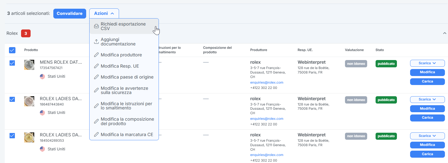The image size is (448, 163).
Task: Click the pencil icon beside Modifica produttore
Action: pos(96,55)
